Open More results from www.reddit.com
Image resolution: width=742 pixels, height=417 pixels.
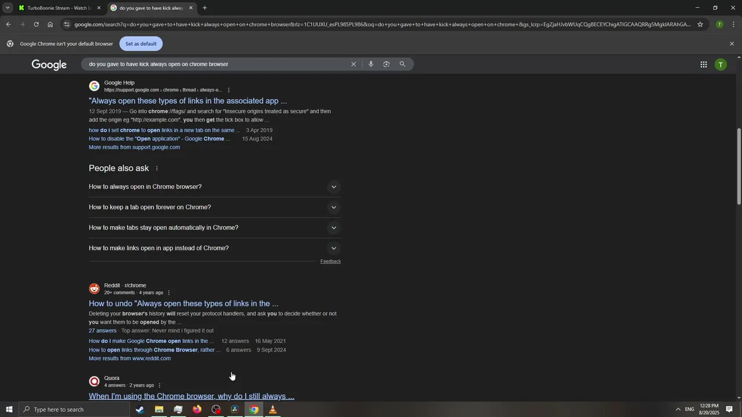click(130, 359)
